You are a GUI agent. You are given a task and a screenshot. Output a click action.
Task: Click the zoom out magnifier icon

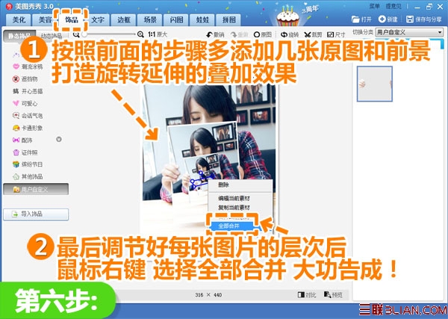(75, 34)
